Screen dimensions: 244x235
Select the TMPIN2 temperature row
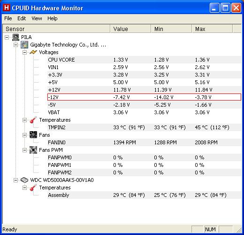pos(144,127)
